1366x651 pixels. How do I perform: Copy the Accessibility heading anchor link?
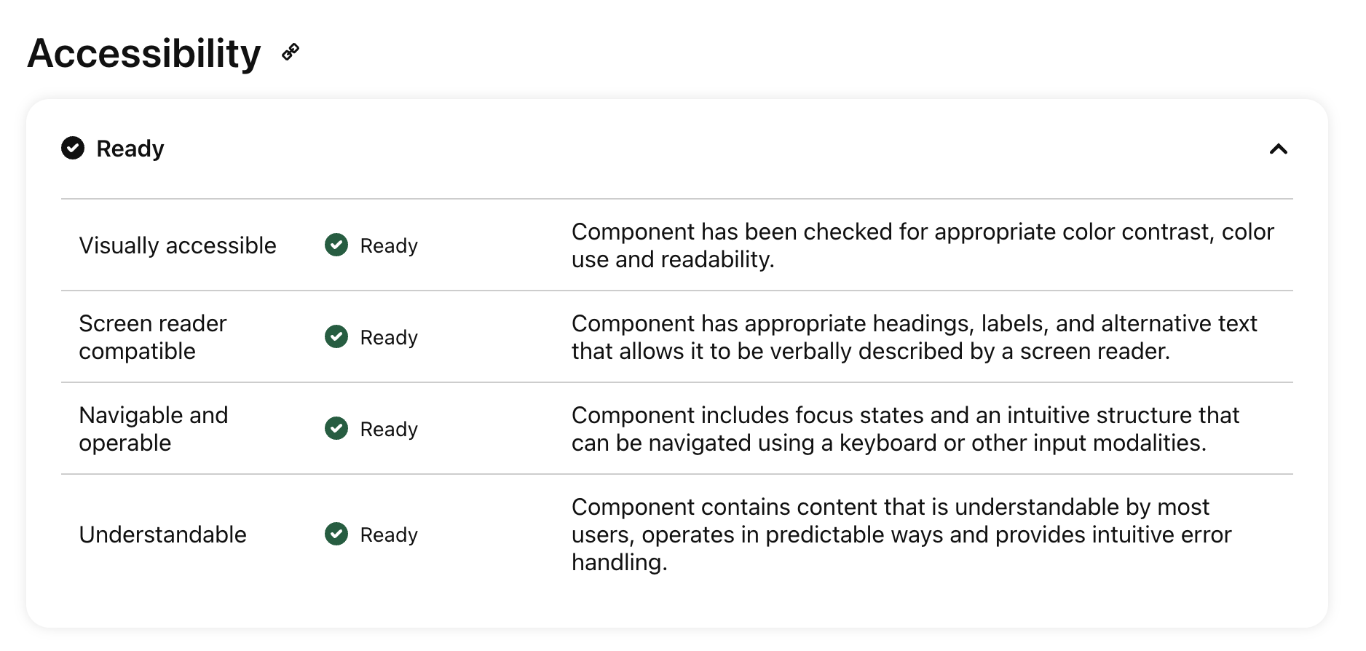(291, 52)
